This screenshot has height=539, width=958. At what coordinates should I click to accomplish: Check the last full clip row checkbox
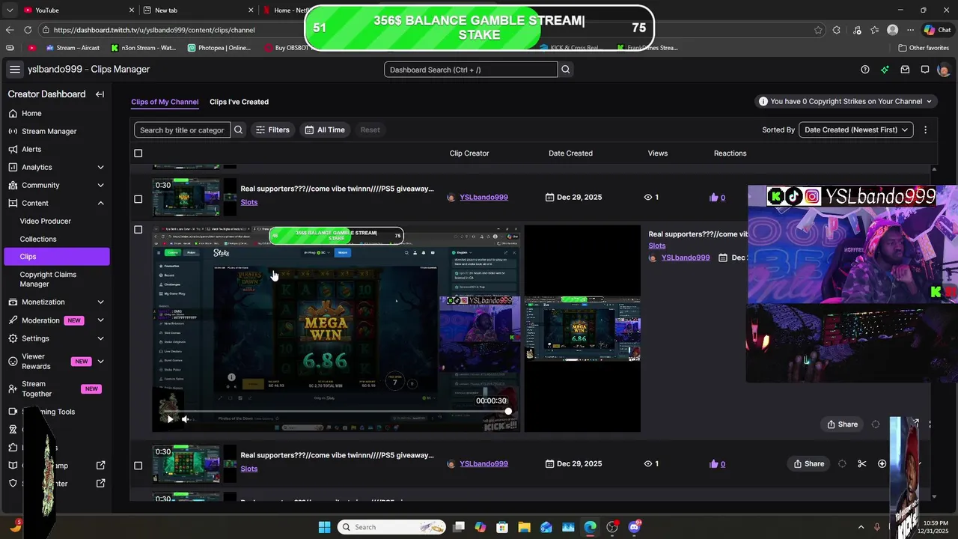138,466
